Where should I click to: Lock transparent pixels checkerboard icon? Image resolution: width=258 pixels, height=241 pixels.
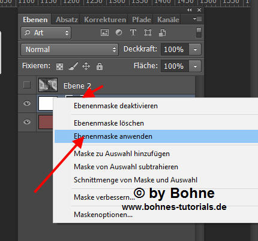point(59,66)
